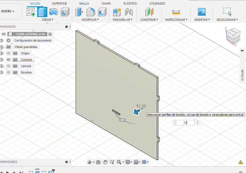The image size is (246, 173).
Task: Select the New Component tool
Action: click(x=117, y=12)
